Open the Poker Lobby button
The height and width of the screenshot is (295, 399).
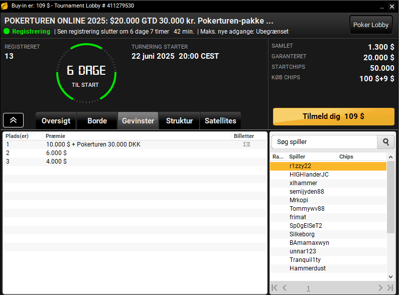click(x=371, y=25)
